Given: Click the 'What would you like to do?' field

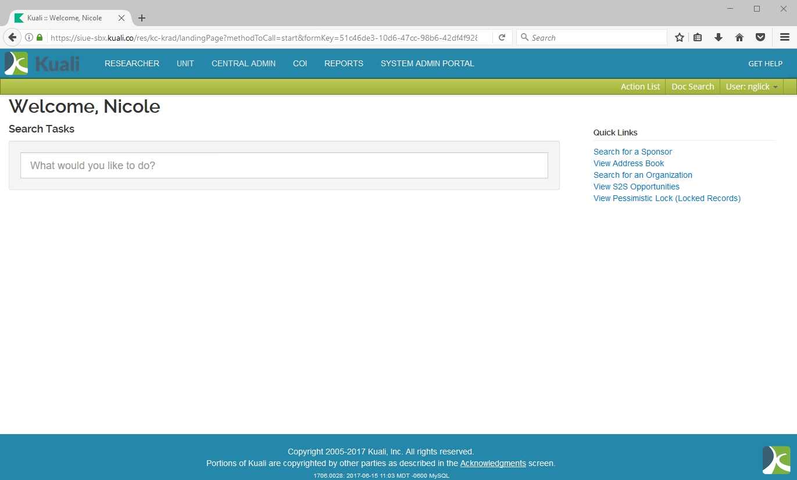Looking at the screenshot, I should (284, 166).
